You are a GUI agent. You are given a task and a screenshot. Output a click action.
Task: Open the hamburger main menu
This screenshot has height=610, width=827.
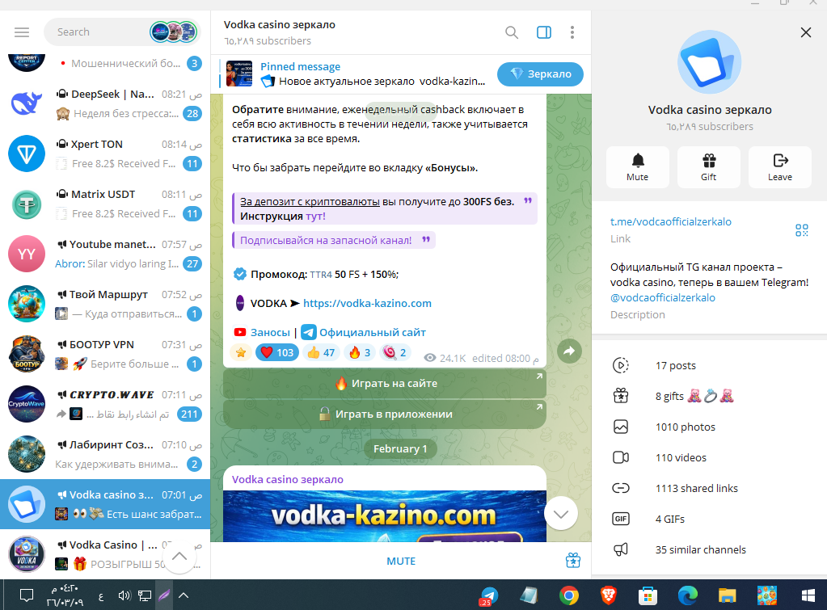pos(22,32)
